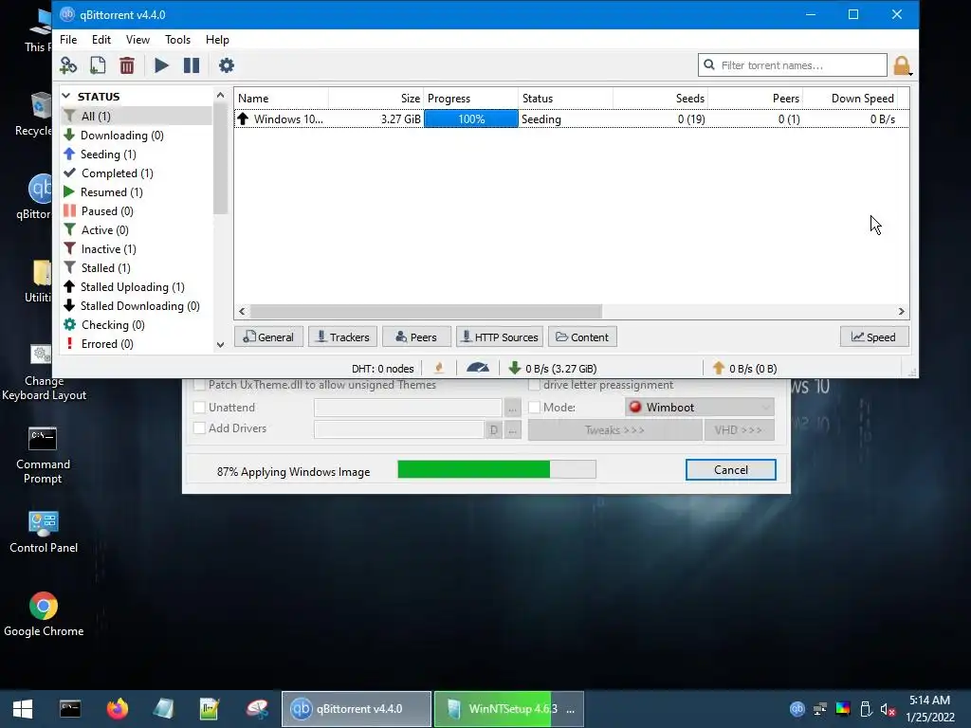Click the Resume play toolbar icon
This screenshot has height=728, width=971.
161,65
